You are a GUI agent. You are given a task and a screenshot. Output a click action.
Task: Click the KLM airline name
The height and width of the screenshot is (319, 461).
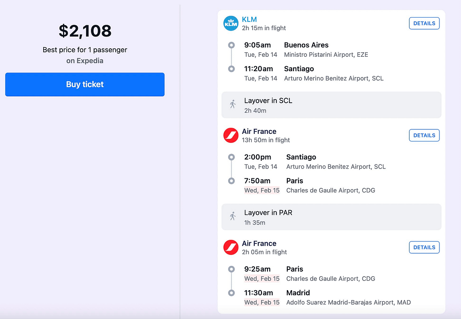pos(249,19)
